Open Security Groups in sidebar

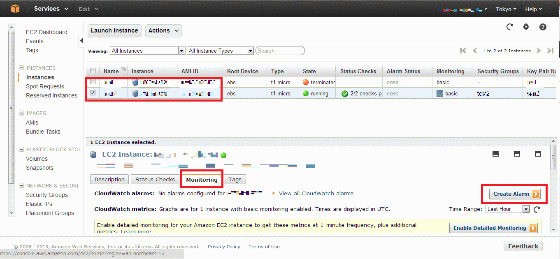(47, 195)
